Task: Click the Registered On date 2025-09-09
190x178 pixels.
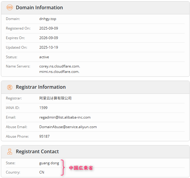Action: [49, 28]
